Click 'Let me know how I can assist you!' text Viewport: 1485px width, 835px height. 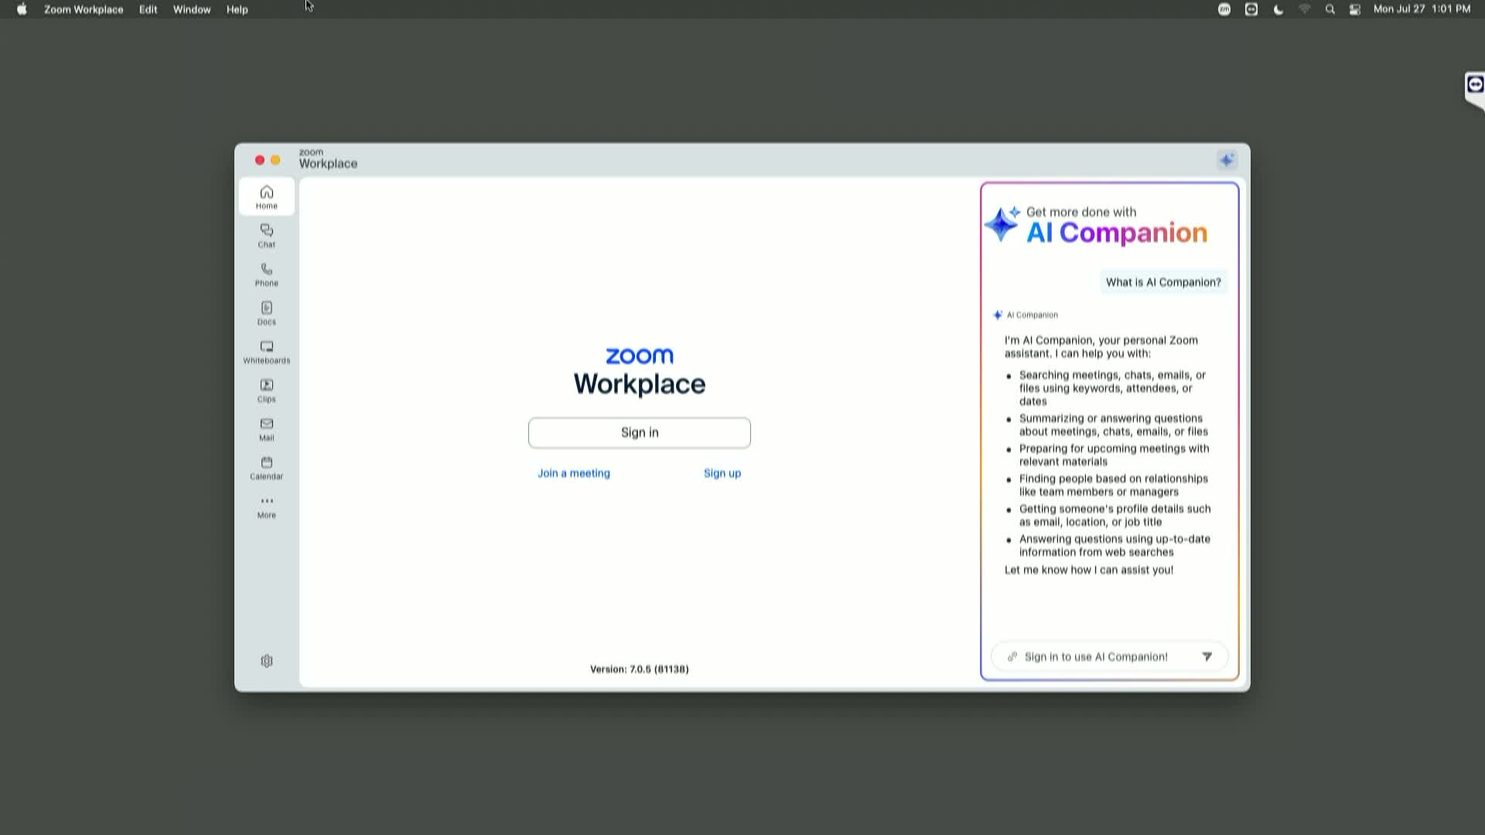pos(1089,570)
